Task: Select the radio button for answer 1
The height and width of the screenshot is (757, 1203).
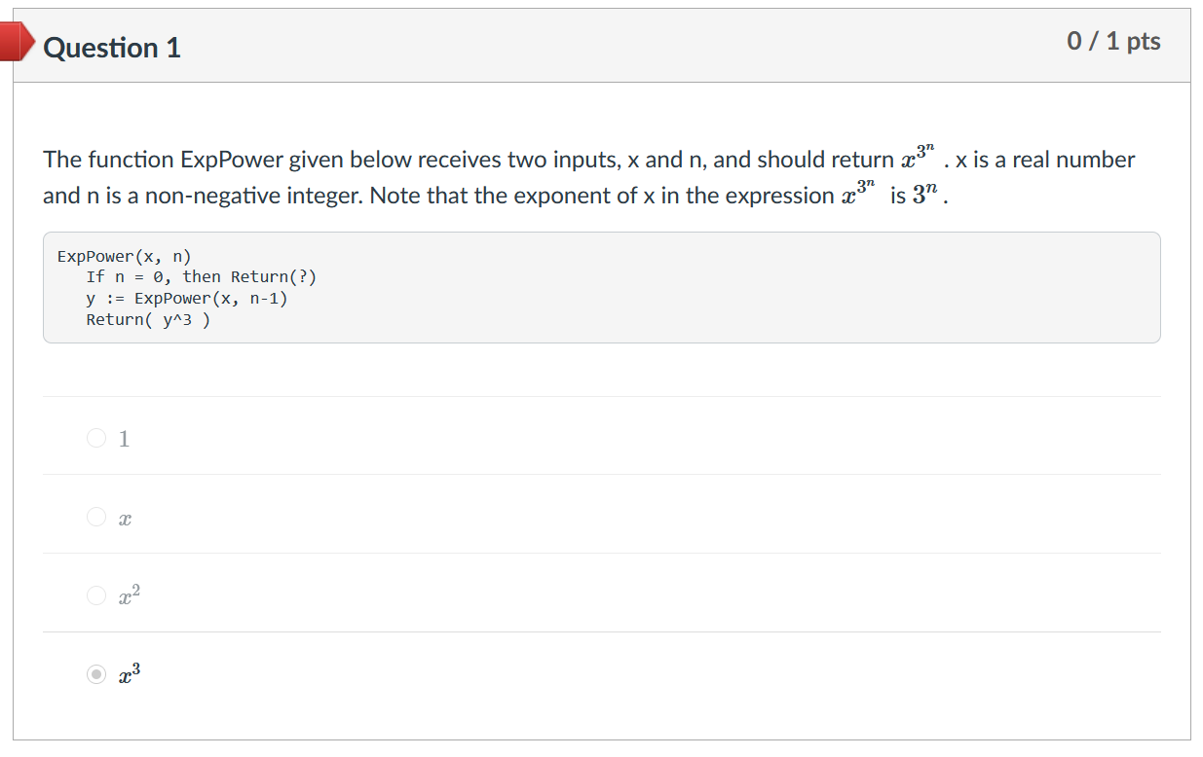Action: coord(95,438)
